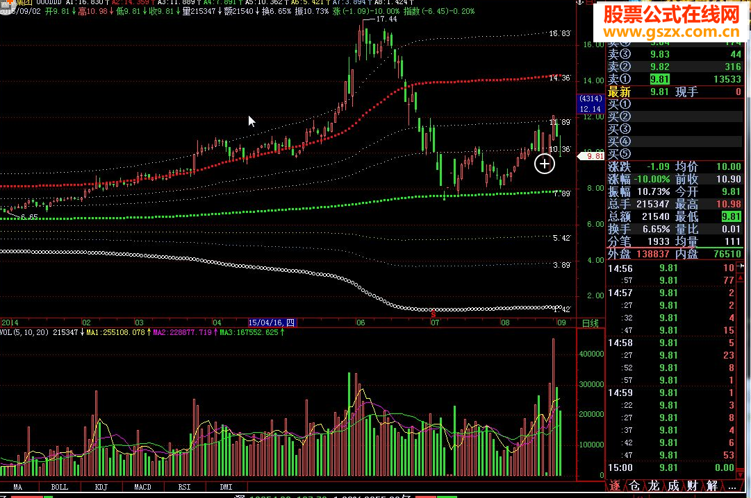Switch to the RSI indicator tab

pyautogui.click(x=184, y=487)
